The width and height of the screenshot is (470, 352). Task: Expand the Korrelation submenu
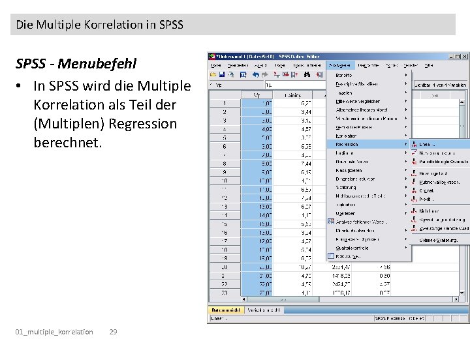[369, 136]
